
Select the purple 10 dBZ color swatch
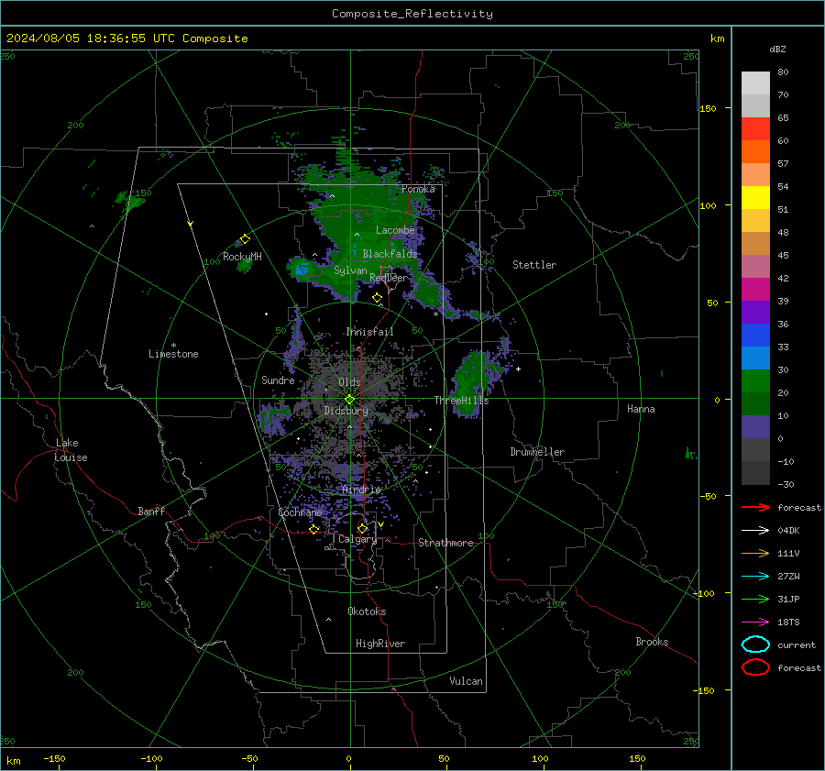[x=755, y=426]
